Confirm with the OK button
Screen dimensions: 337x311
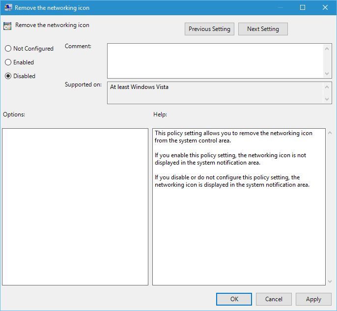[234, 299]
